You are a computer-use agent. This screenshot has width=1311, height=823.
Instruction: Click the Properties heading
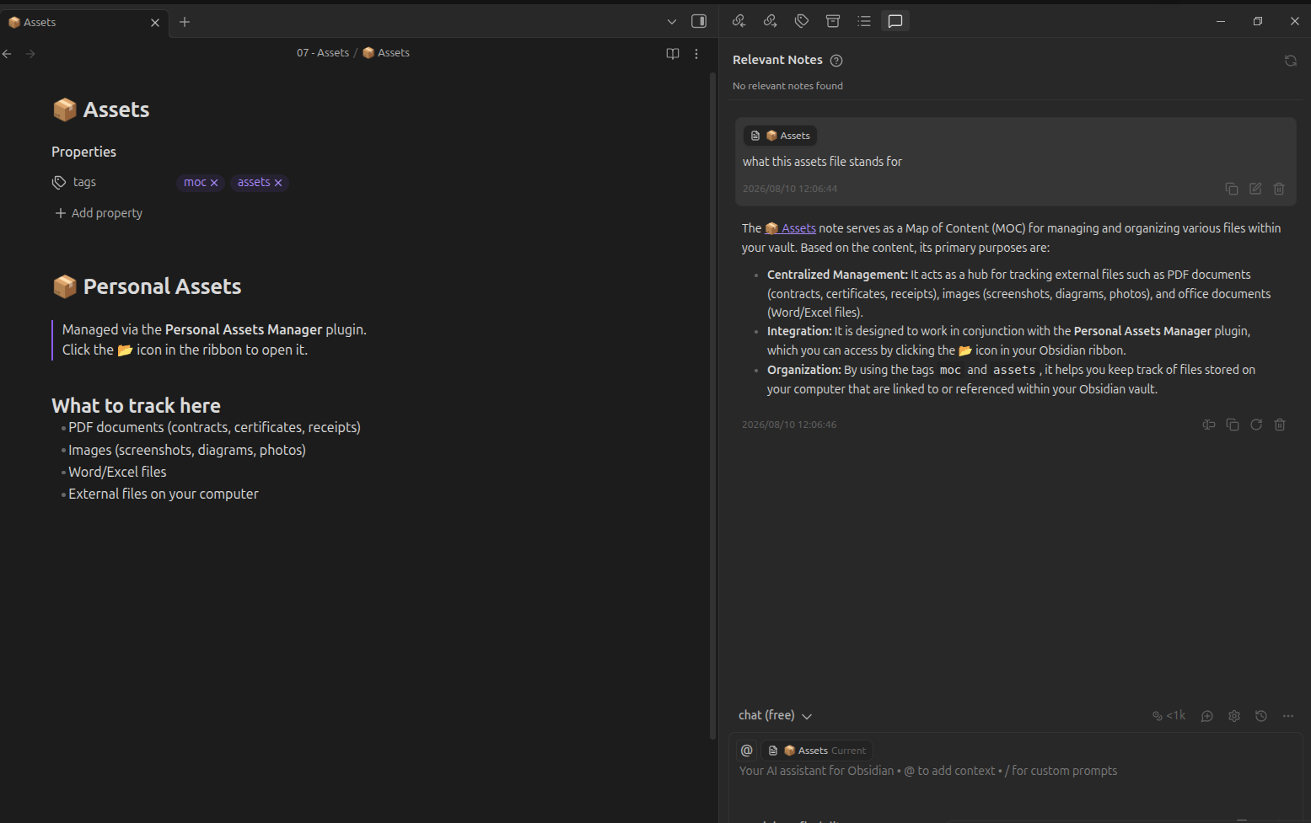click(x=83, y=152)
